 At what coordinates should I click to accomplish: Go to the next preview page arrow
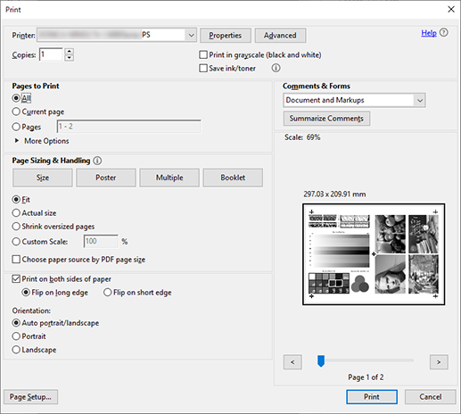pyautogui.click(x=439, y=362)
